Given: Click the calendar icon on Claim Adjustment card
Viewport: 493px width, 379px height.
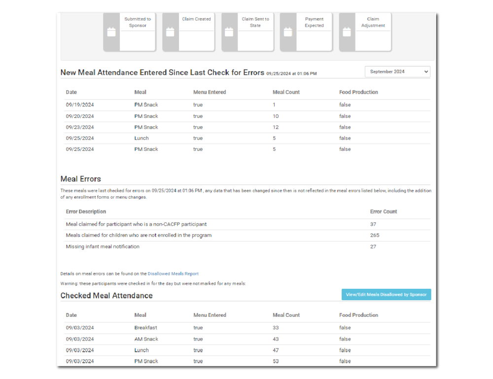Looking at the screenshot, I should point(347,32).
